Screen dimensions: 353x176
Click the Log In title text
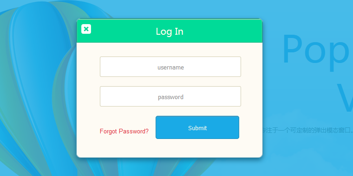(x=170, y=31)
